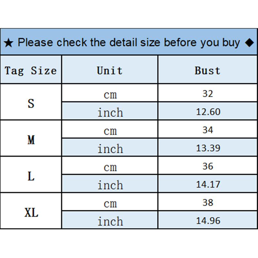Image resolution: width=258 pixels, height=258 pixels.
Task: Select the 'Tag Size' column header
Action: [x=31, y=71]
